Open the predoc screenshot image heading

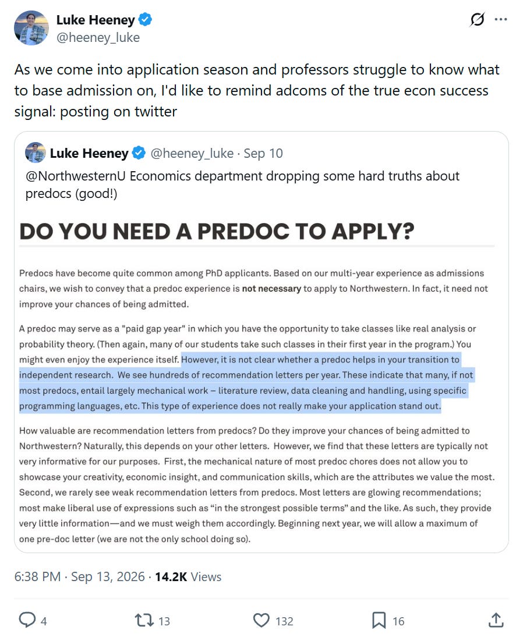(217, 231)
